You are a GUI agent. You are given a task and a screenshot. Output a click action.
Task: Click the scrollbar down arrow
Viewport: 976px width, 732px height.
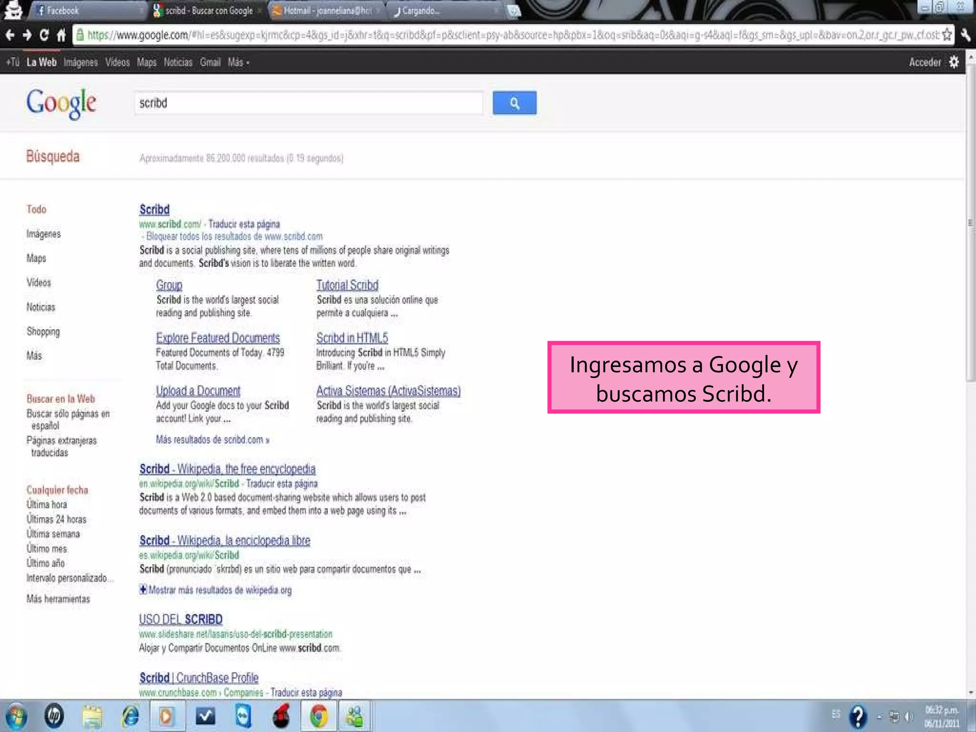pyautogui.click(x=971, y=693)
